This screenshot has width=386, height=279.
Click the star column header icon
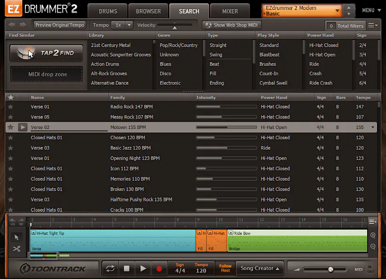point(10,97)
